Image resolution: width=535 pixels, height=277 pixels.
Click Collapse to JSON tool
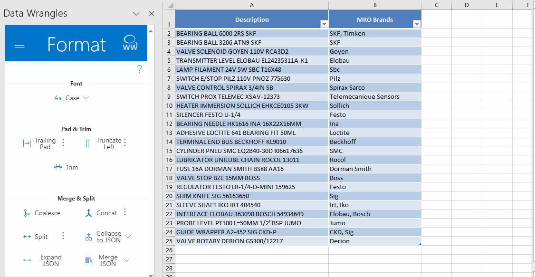tap(104, 237)
